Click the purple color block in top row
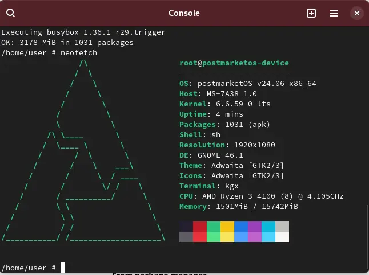The image size is (369, 275). pyautogui.click(x=255, y=227)
